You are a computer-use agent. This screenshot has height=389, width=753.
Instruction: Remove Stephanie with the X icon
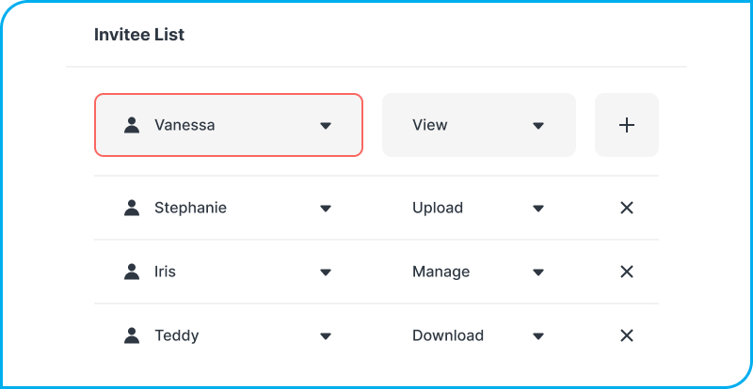pyautogui.click(x=627, y=208)
